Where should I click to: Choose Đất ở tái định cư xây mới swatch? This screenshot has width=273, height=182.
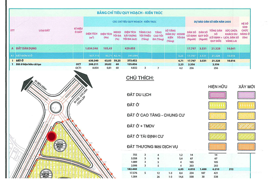246,136
